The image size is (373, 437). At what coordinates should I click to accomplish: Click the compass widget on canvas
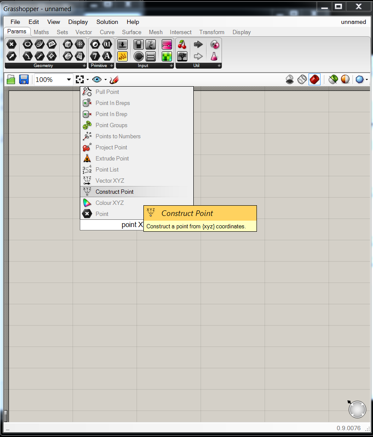click(357, 409)
